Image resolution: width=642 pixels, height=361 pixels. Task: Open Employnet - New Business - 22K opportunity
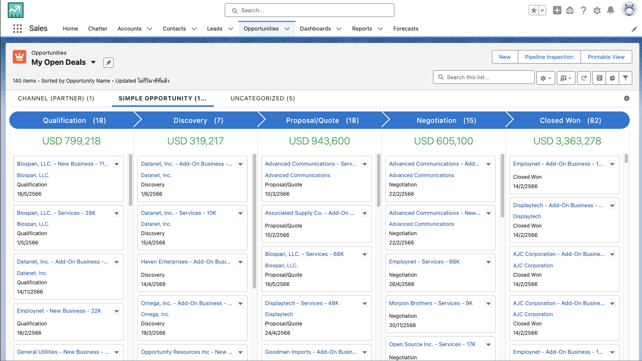(x=59, y=311)
